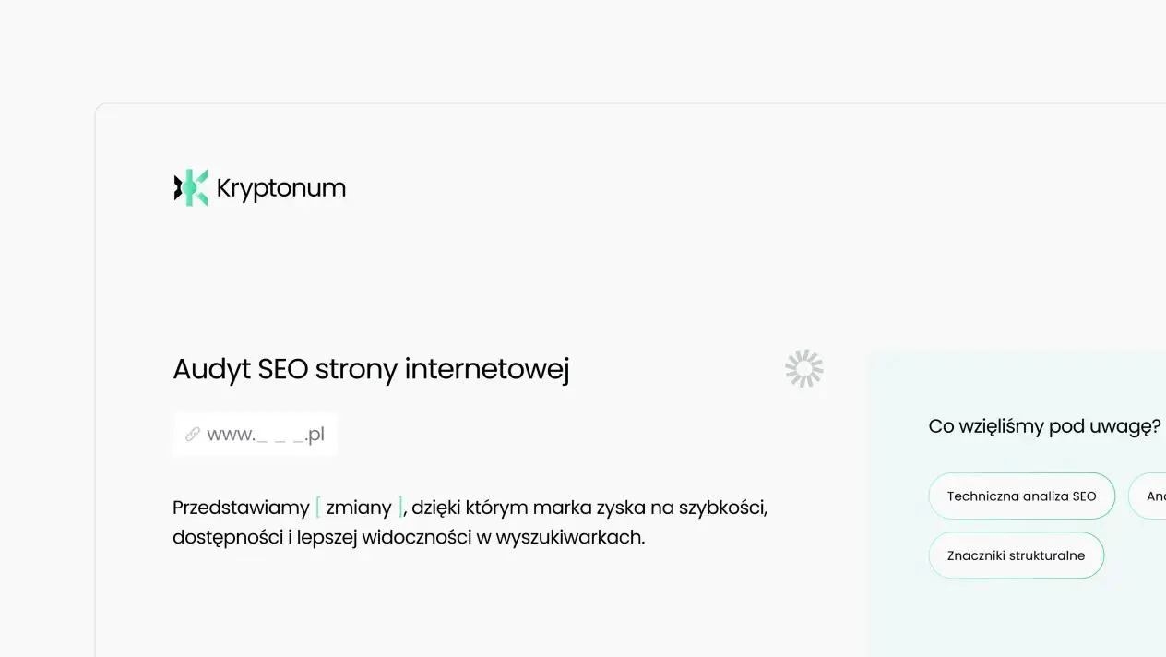Click the word dostępności in the description
Viewport: 1166px width, 657px height.
(x=227, y=537)
